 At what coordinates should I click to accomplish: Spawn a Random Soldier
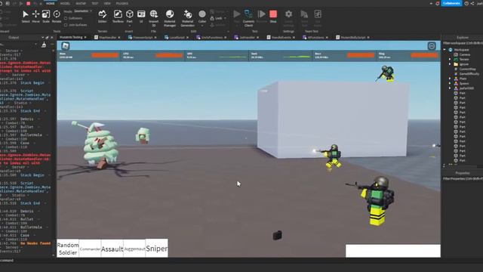point(68,249)
